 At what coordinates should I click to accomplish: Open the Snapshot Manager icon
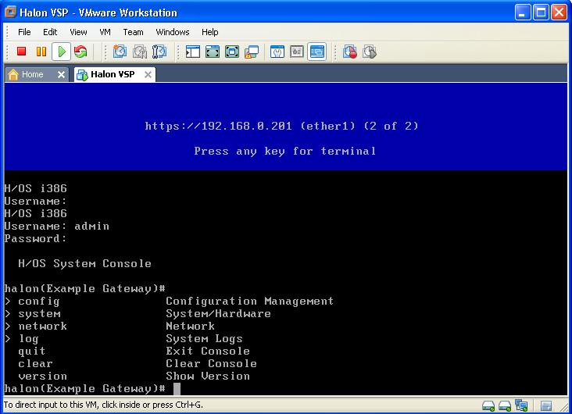[x=159, y=52]
